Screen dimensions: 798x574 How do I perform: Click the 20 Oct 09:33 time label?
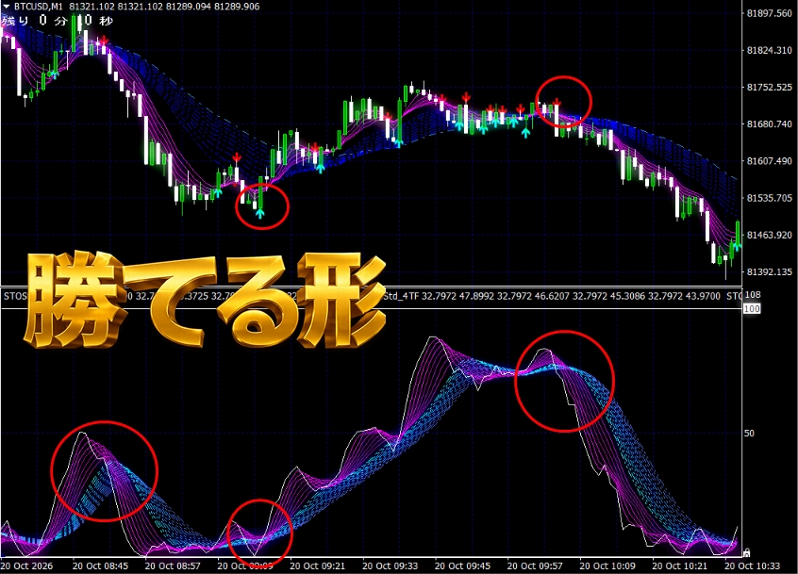pos(391,566)
